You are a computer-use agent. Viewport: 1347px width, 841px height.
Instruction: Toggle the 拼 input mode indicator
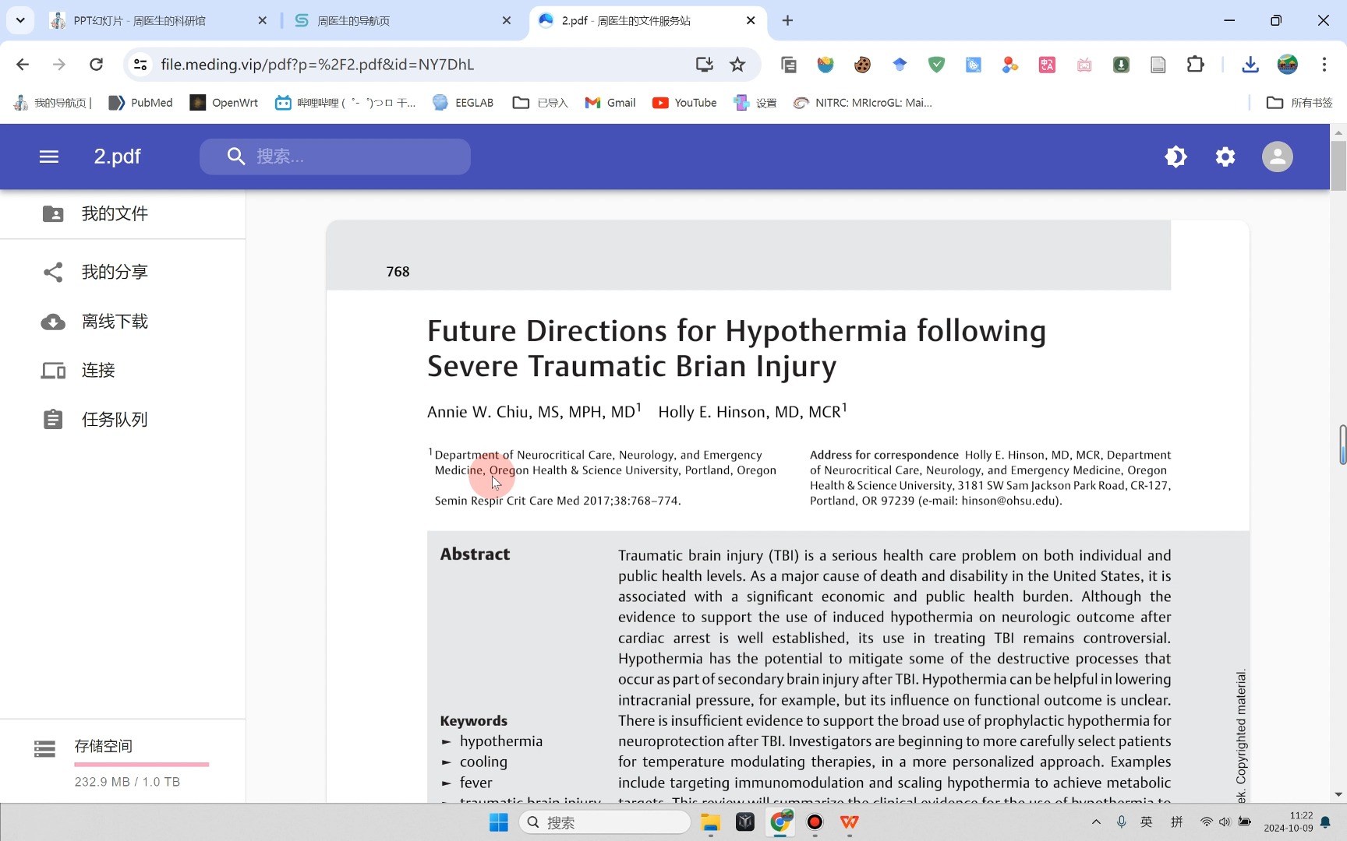(1177, 822)
